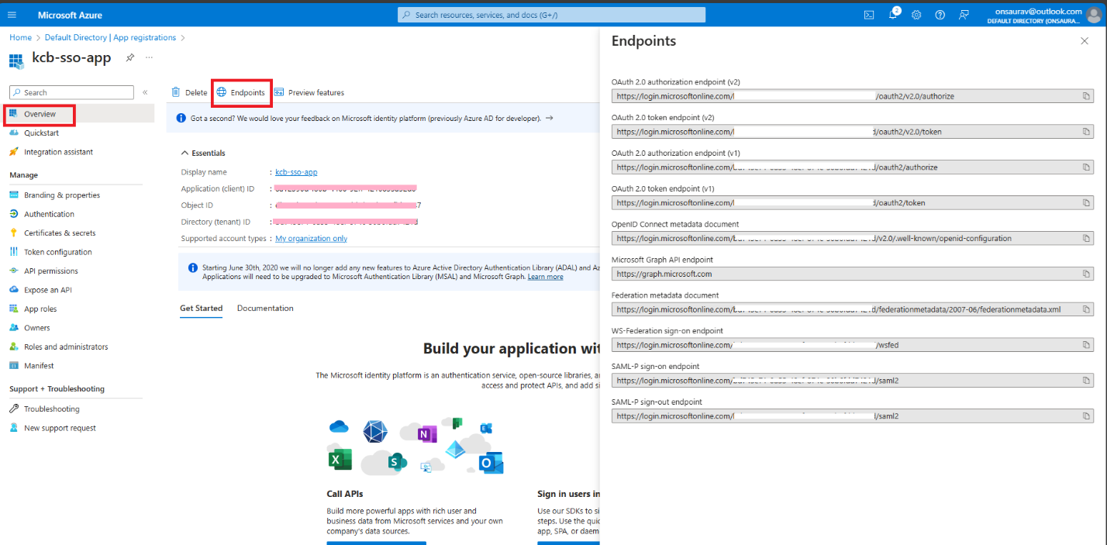The height and width of the screenshot is (545, 1107).
Task: Copy the OAuth 2.0 token endpoint (v2)
Action: (1086, 132)
